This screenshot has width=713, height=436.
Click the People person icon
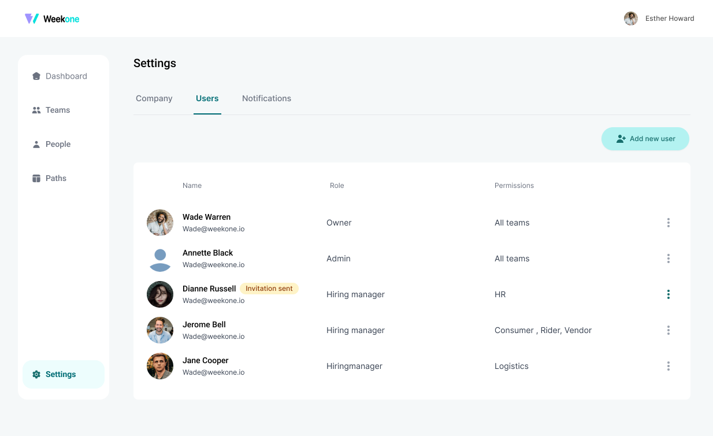click(x=36, y=145)
